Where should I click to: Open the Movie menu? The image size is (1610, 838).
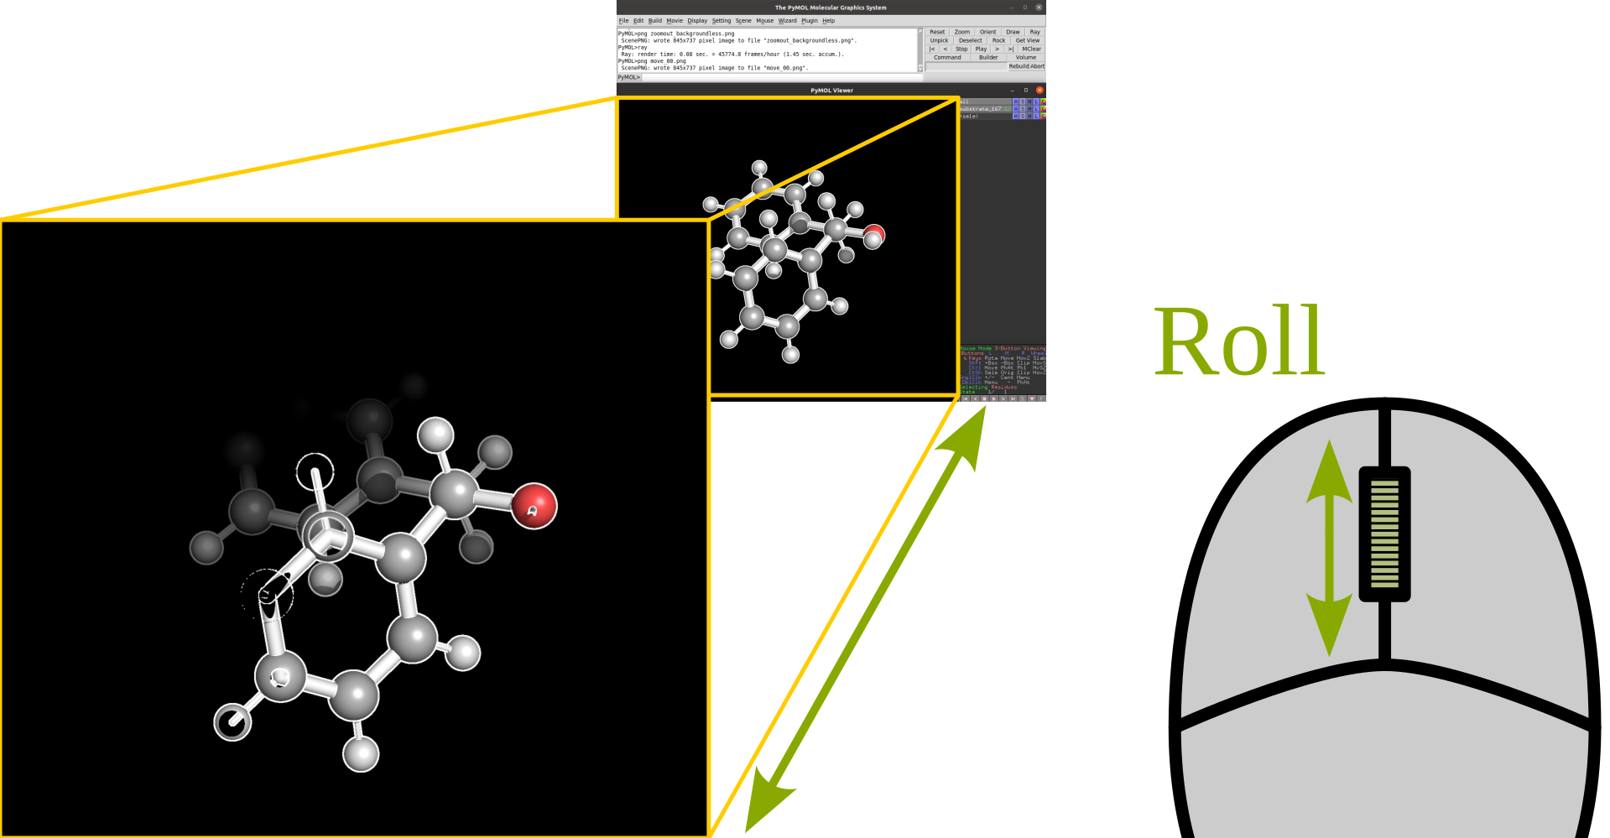click(x=675, y=21)
